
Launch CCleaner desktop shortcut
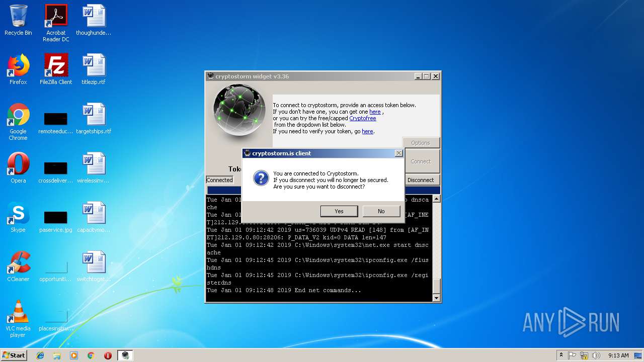point(18,266)
